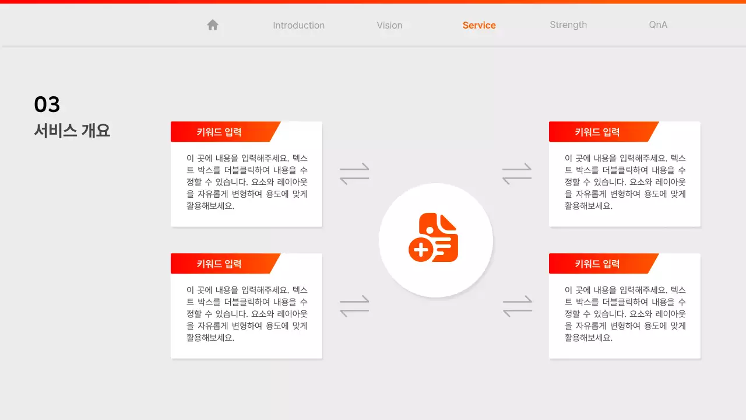Go to the QnA section

(x=657, y=25)
